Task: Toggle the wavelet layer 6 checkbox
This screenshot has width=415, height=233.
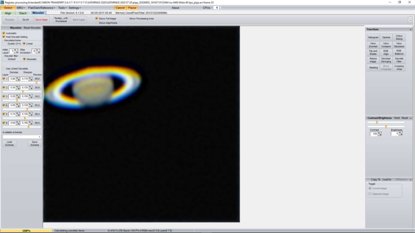Action: (4, 123)
